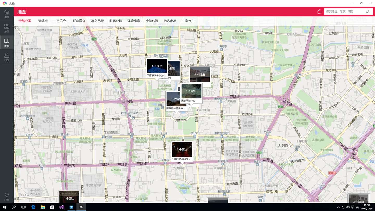Select the 地图 map sidebar icon

[x=7, y=43]
